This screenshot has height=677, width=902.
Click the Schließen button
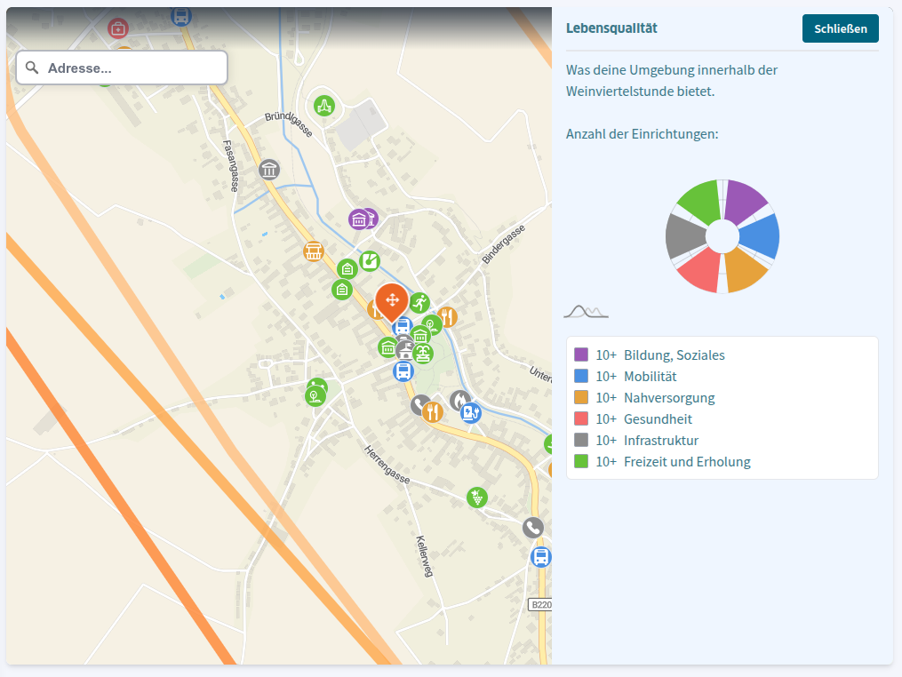coord(840,28)
